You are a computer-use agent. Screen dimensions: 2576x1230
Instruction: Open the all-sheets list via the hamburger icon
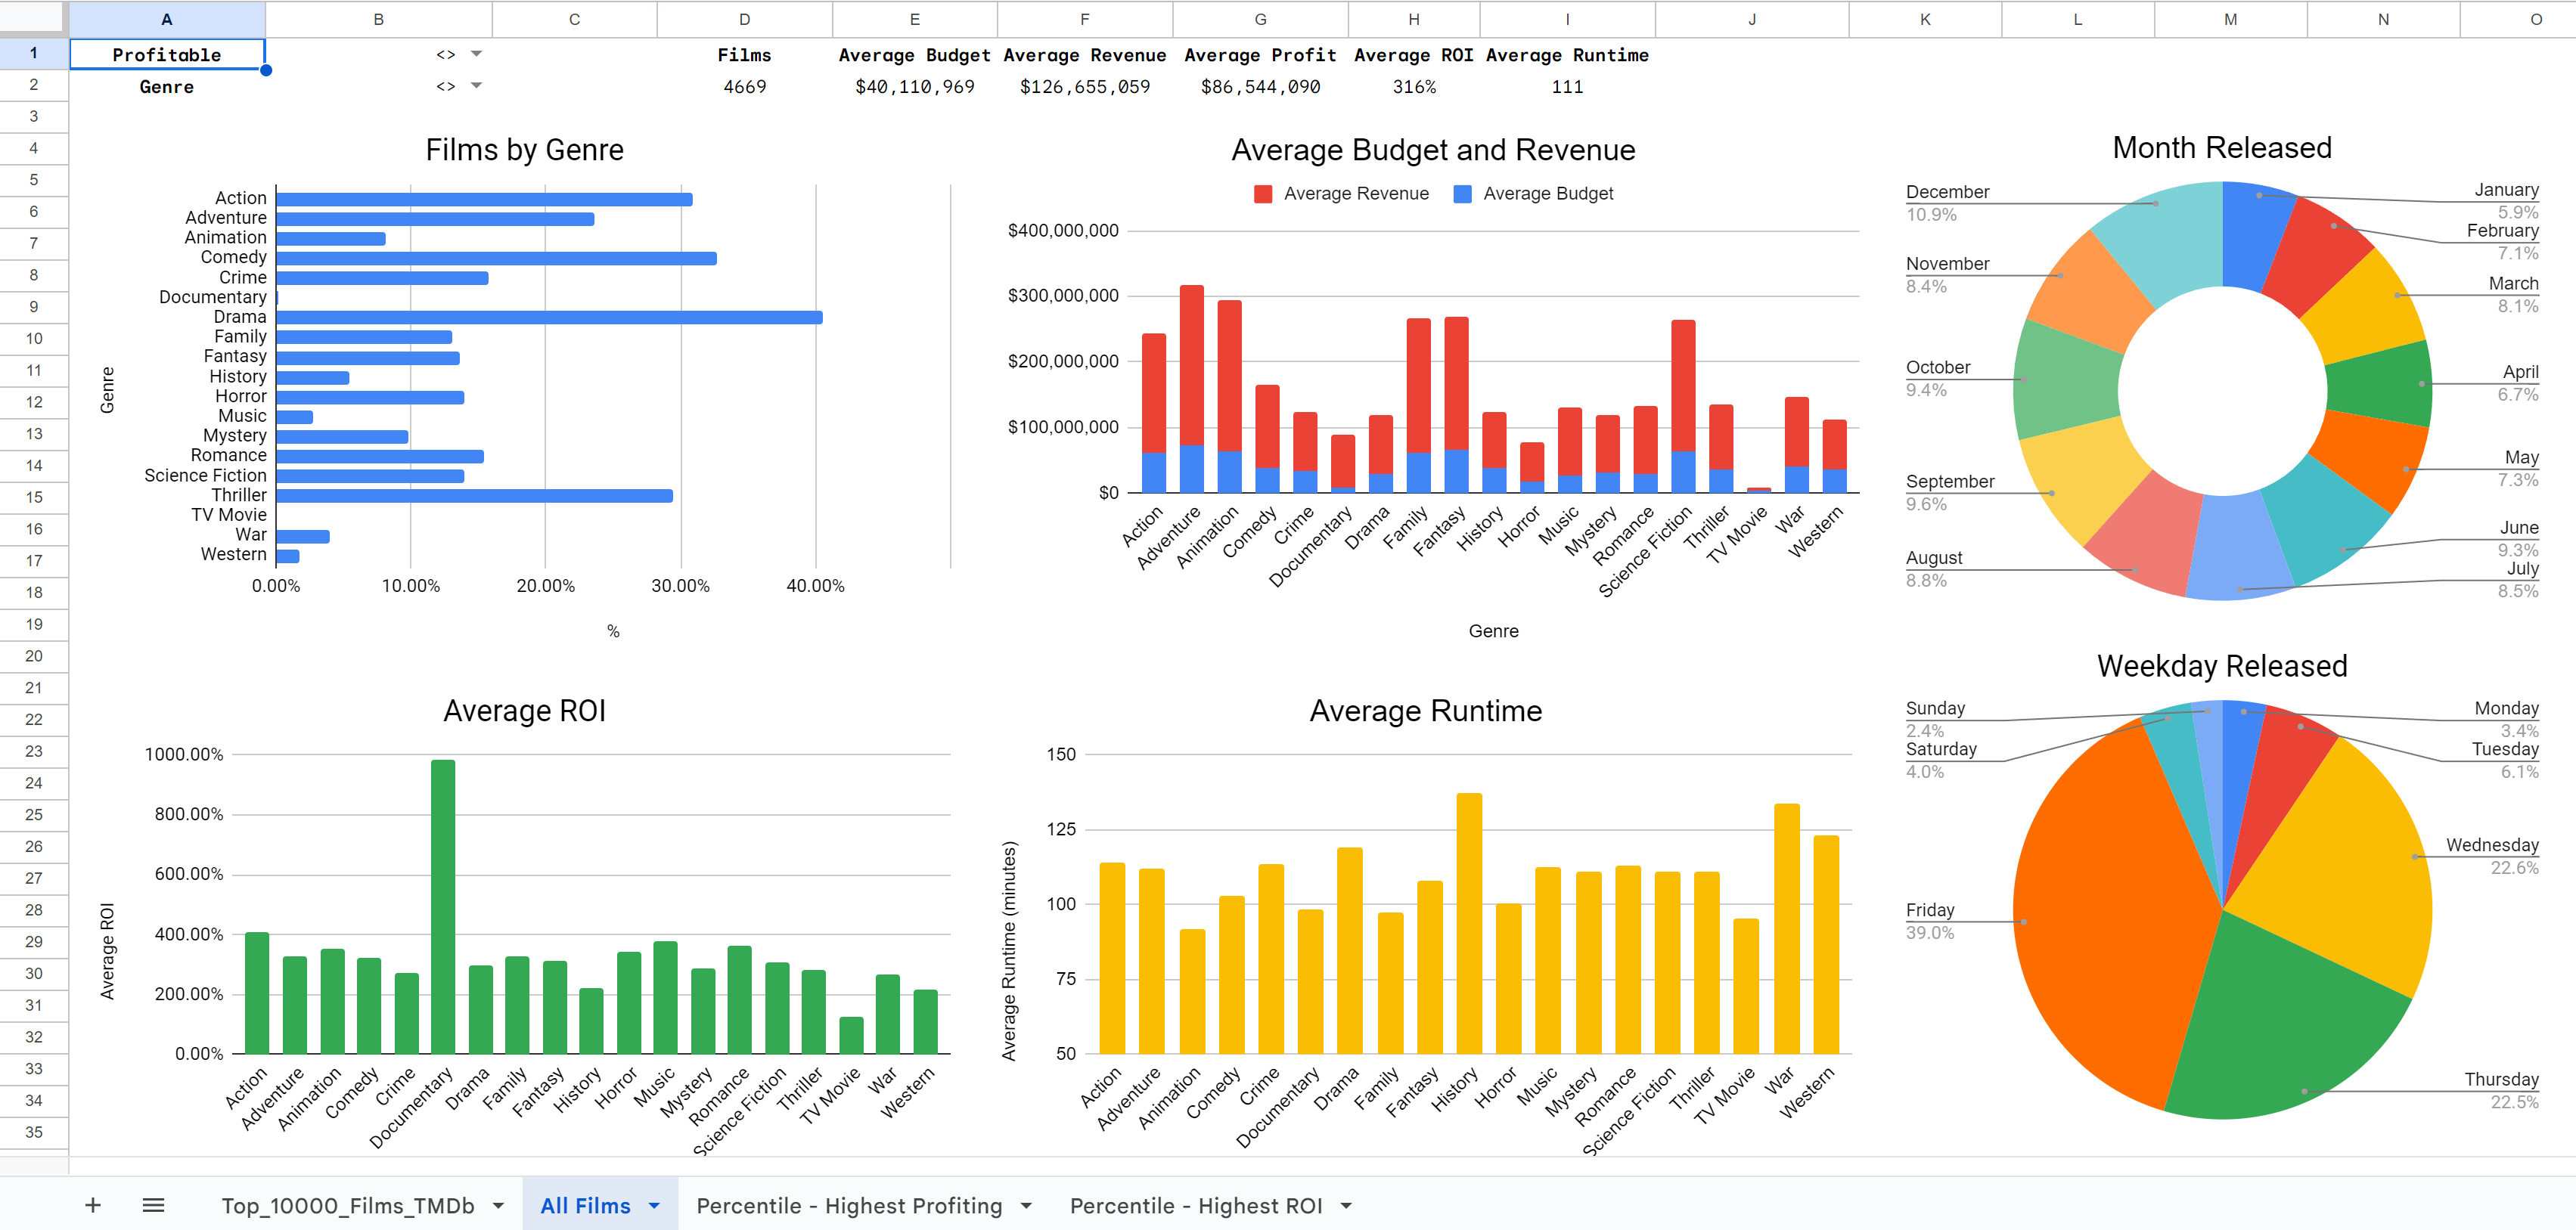(153, 1205)
